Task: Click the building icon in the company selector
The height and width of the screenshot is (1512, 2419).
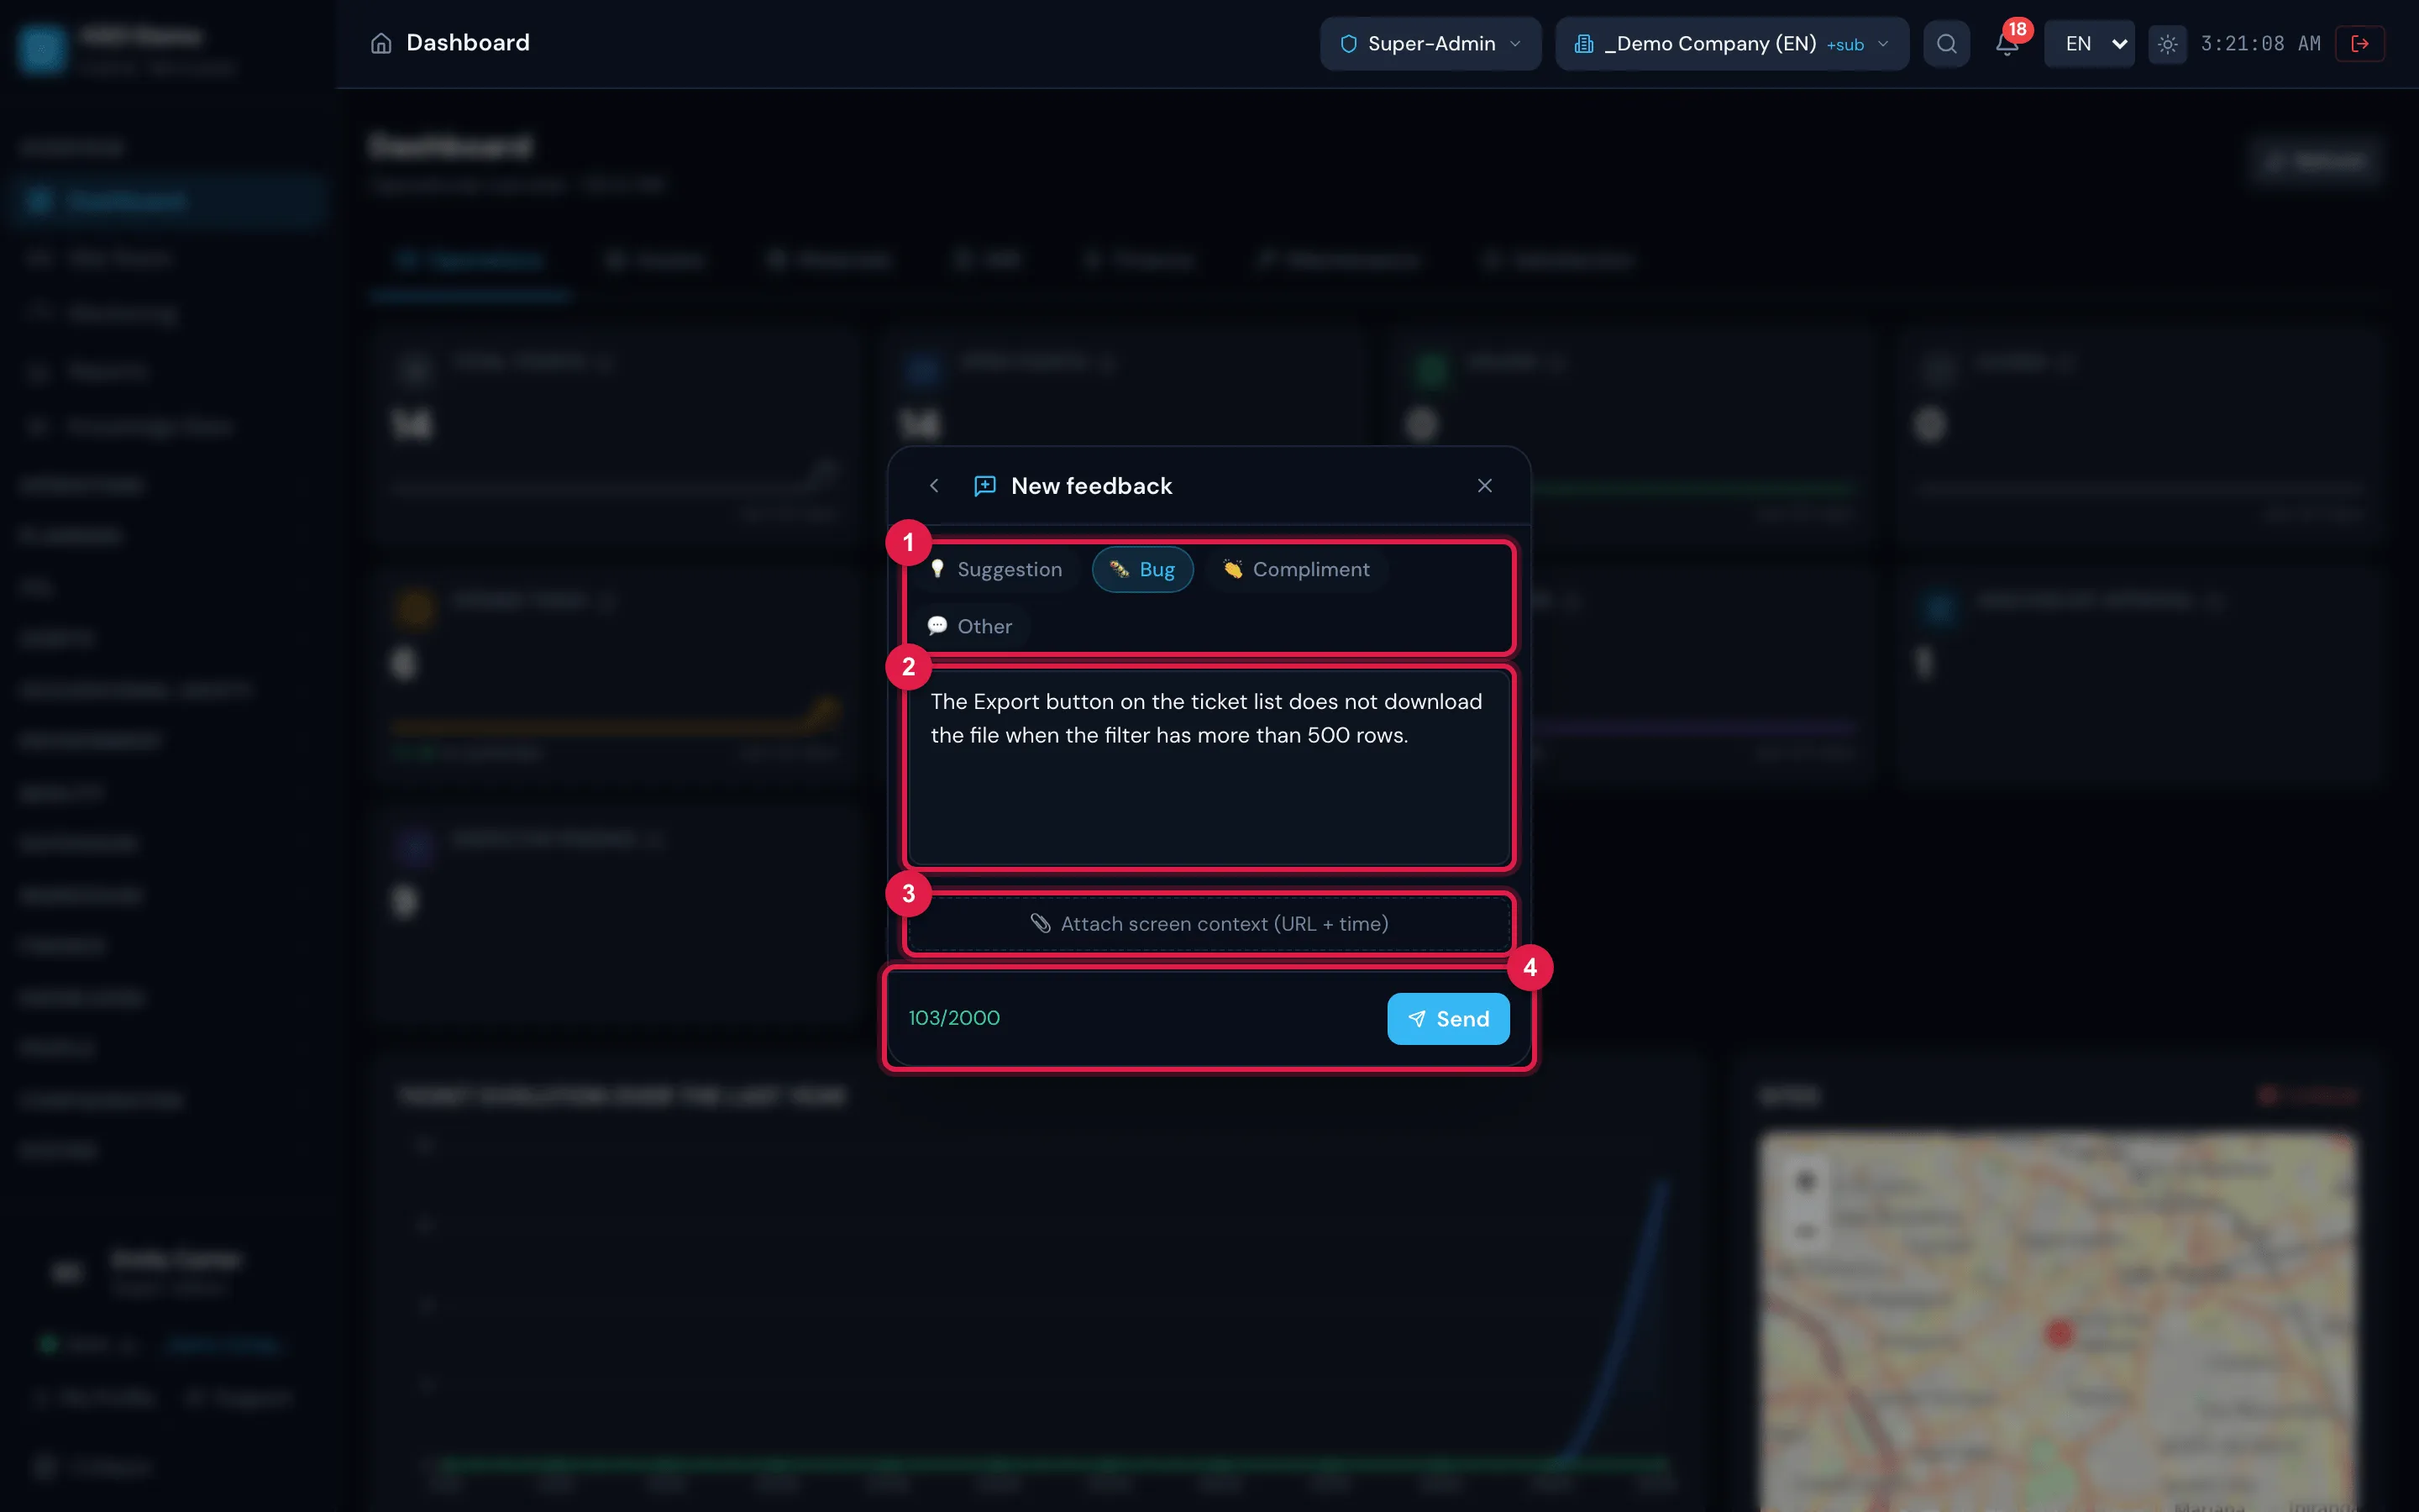Action: coord(1583,44)
